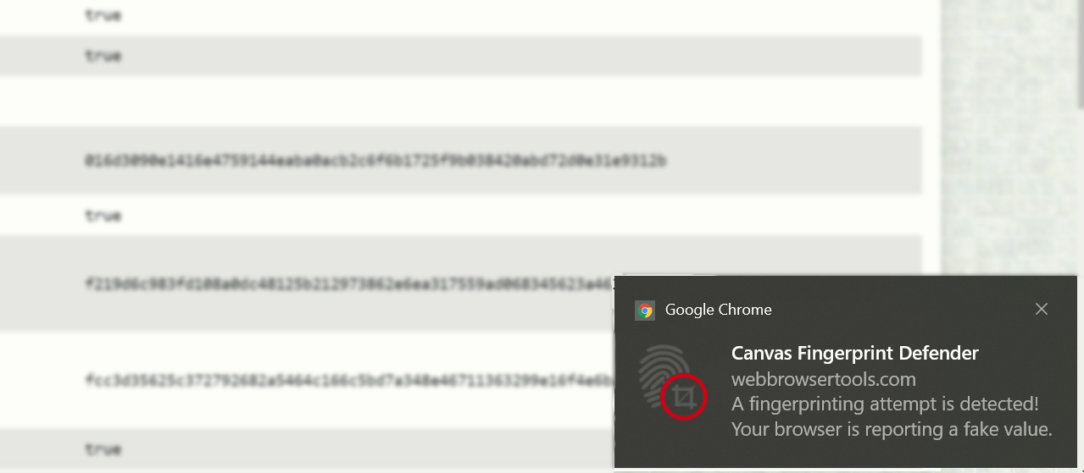This screenshot has width=1084, height=473.
Task: Open the Canvas Fingerprint Defender notification title
Action: click(855, 353)
